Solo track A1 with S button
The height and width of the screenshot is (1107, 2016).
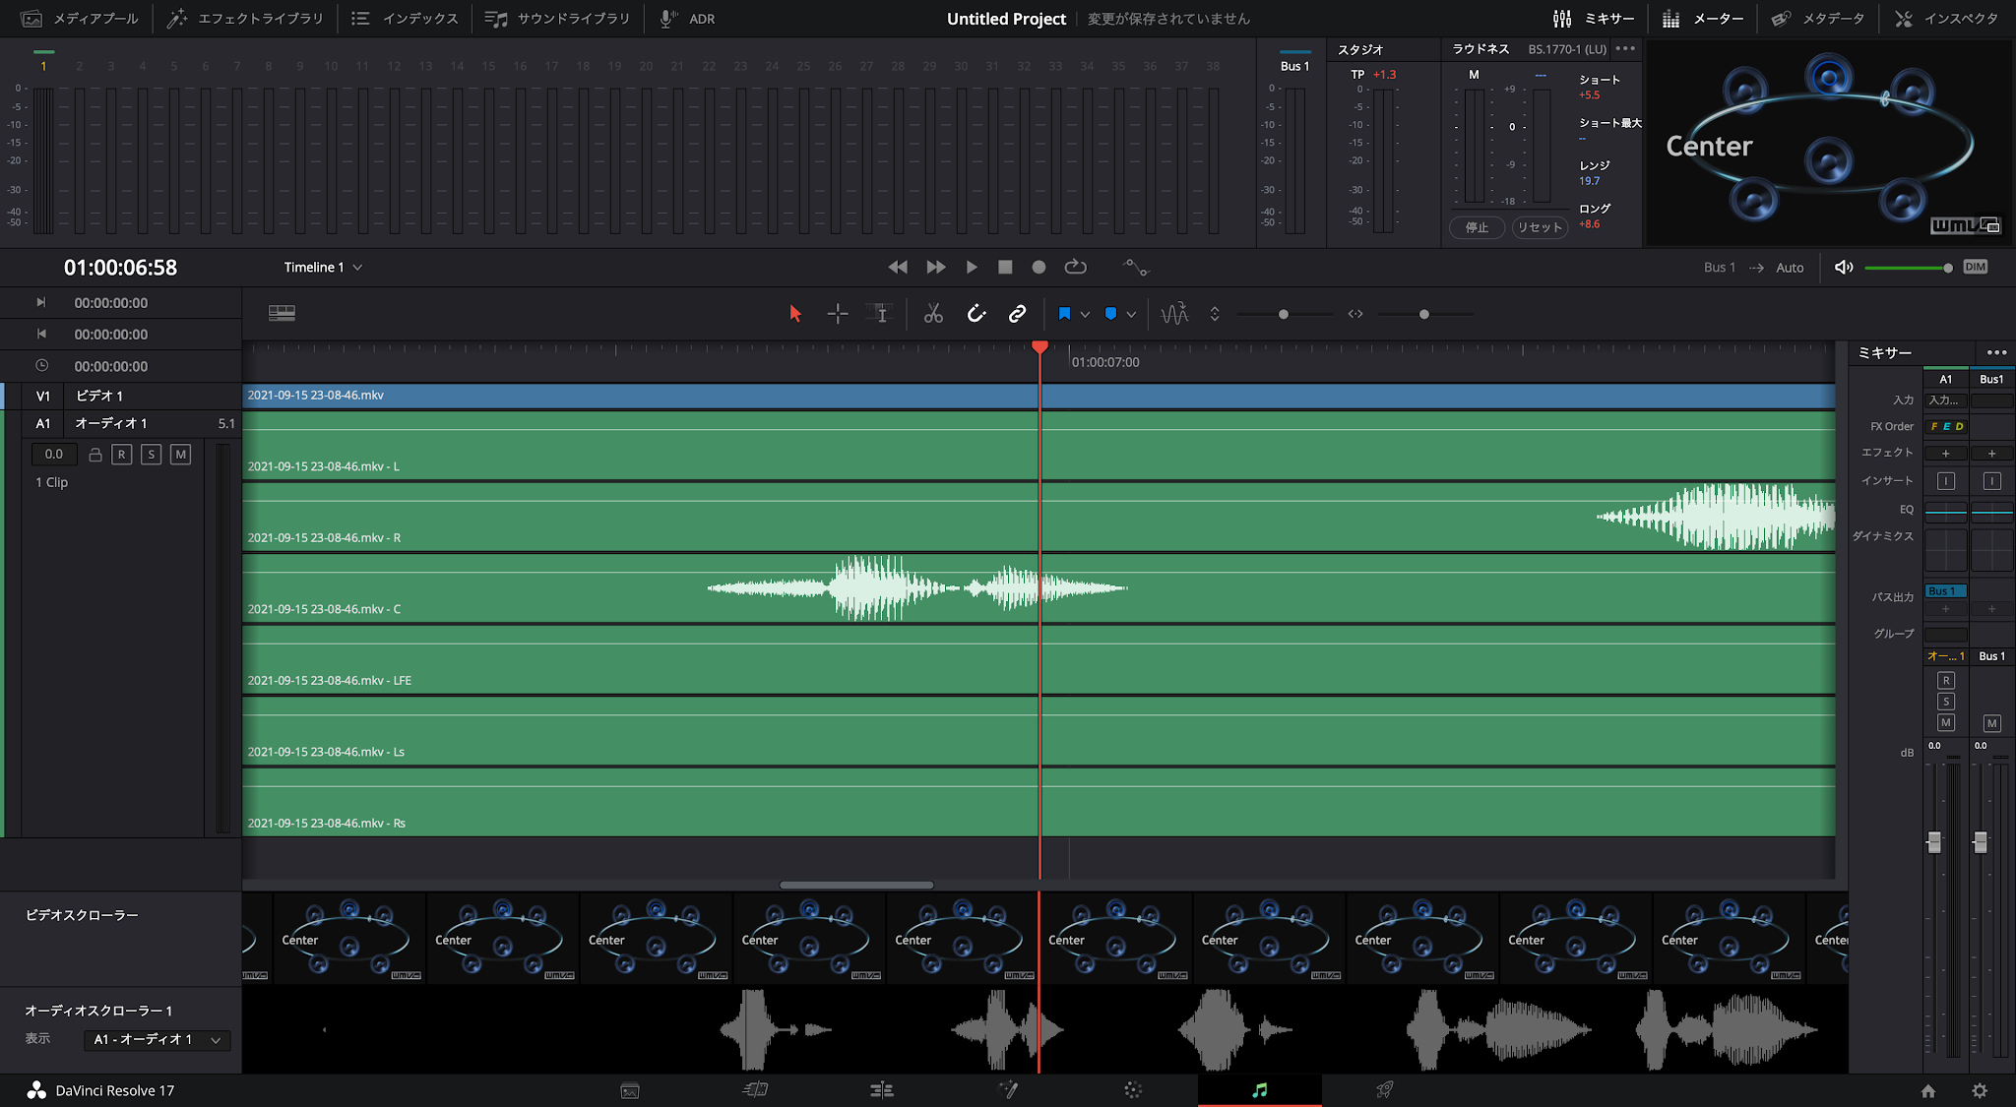tap(151, 455)
